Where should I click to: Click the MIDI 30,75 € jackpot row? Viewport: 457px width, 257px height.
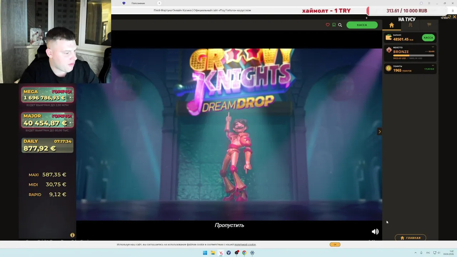[47, 185]
